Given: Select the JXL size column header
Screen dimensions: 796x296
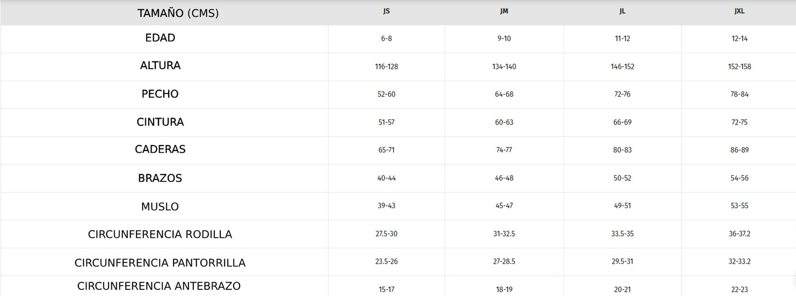Looking at the screenshot, I should (739, 11).
